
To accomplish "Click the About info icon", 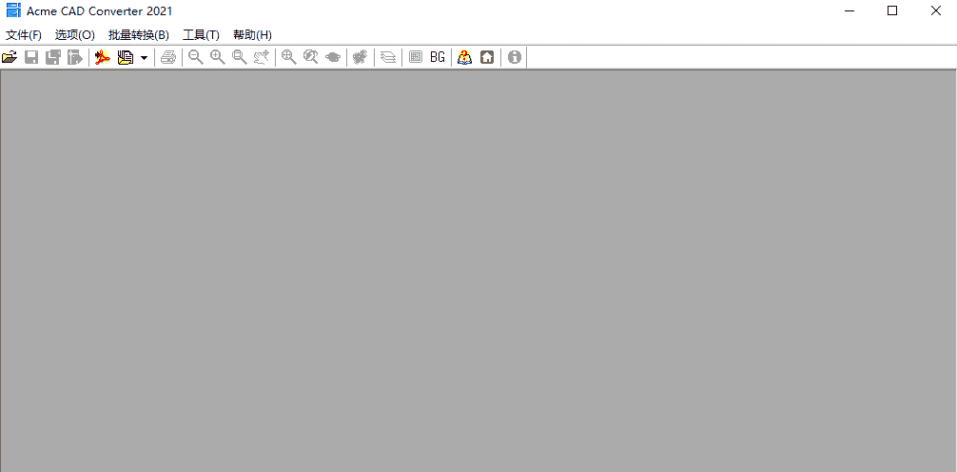I will (x=515, y=57).
